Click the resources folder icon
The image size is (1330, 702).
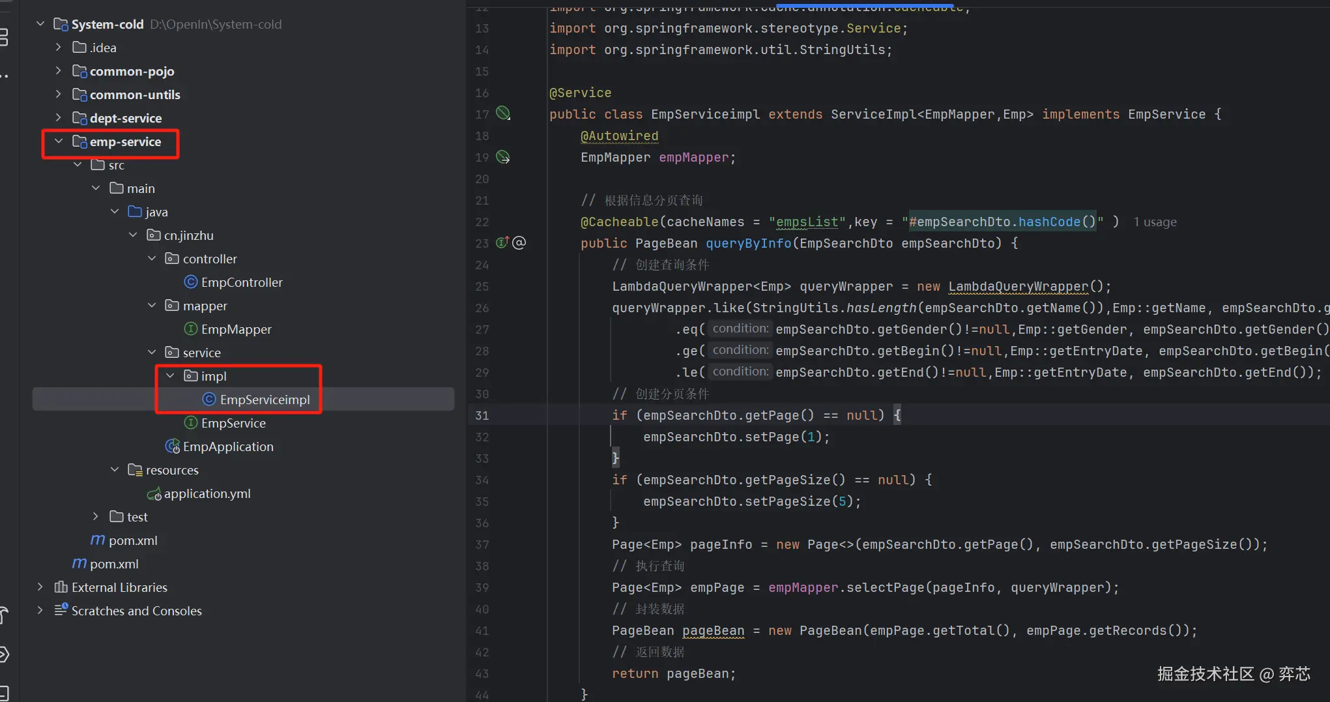[135, 470]
